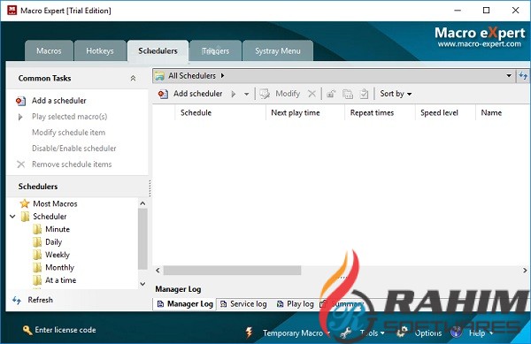
Task: Click the Play selected macro(s) arrow icon
Action: point(20,117)
